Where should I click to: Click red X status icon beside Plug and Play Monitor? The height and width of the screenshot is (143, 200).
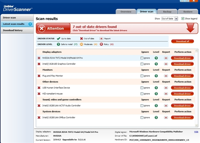(x=39, y=76)
